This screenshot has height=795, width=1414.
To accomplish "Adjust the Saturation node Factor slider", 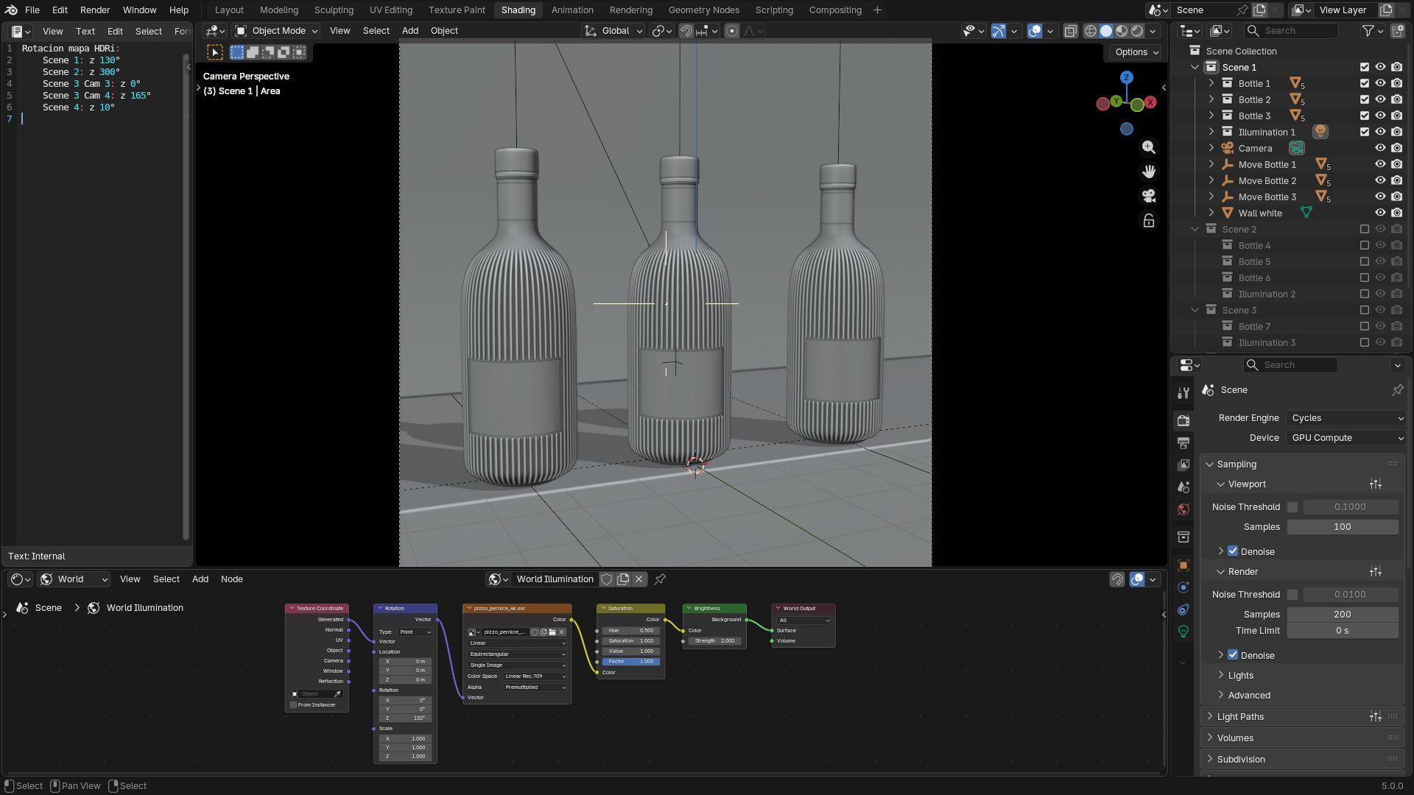I will click(630, 662).
